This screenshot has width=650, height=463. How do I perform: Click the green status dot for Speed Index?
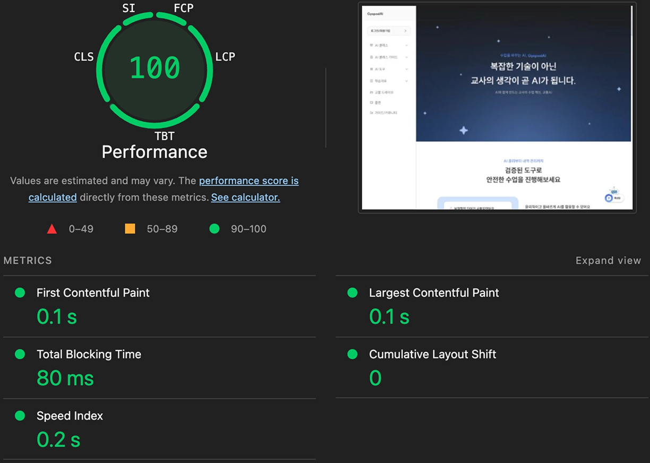click(20, 416)
